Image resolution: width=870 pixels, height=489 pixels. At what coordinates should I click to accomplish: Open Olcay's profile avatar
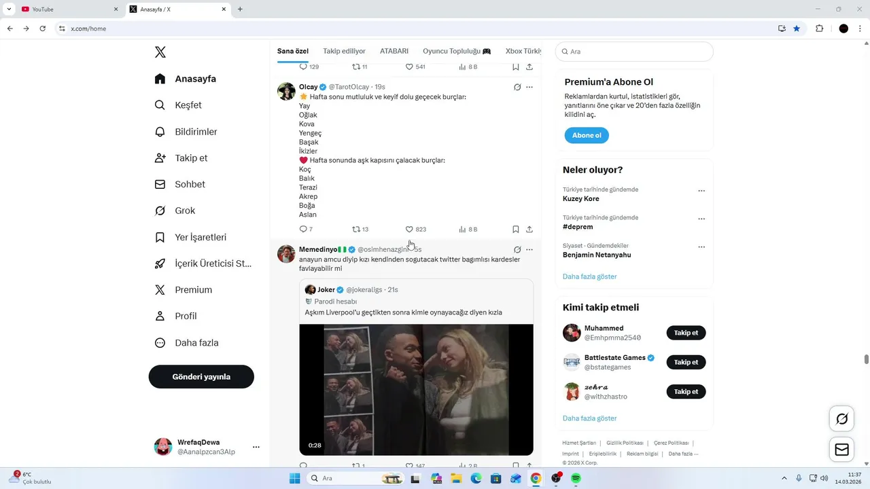point(286,91)
